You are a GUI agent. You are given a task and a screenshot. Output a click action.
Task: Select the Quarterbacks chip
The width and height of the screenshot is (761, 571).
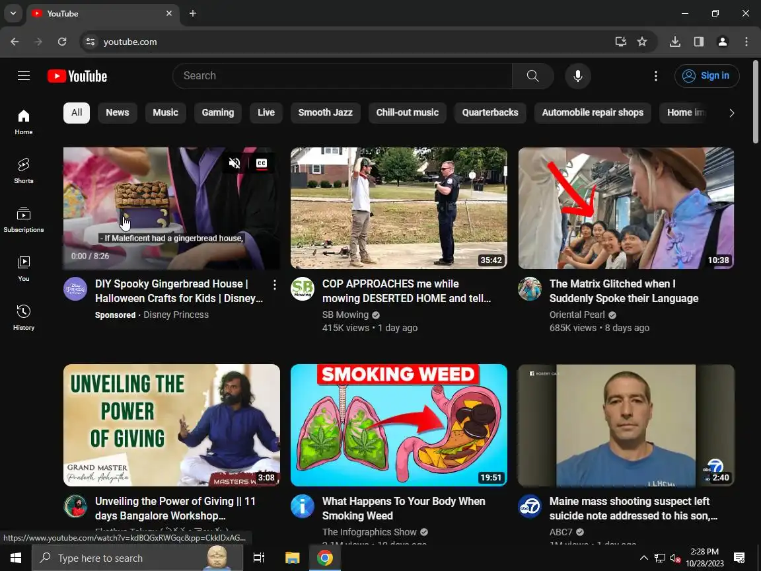click(x=490, y=112)
